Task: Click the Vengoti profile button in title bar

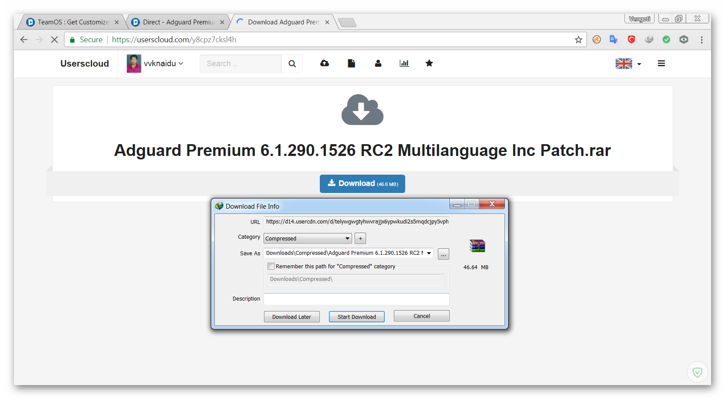Action: click(x=640, y=19)
